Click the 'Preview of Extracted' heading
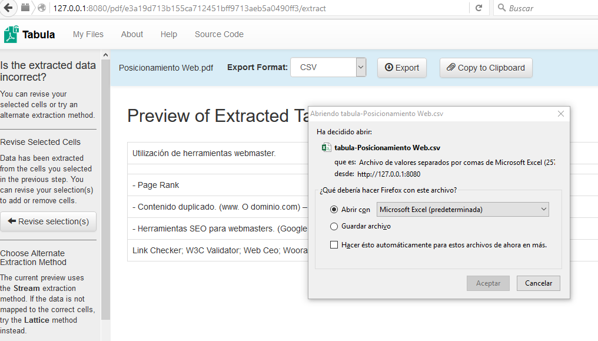 tap(217, 115)
